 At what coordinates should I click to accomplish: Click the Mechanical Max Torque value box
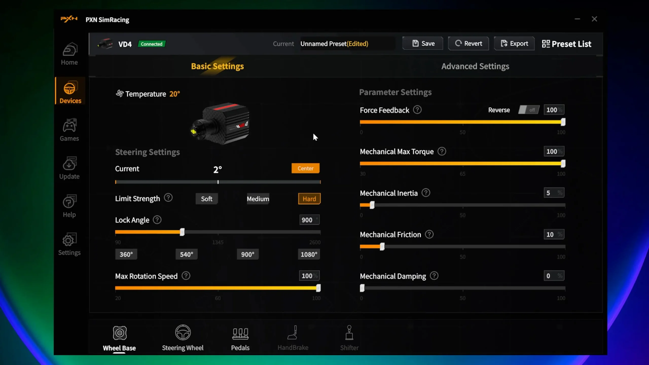pos(554,151)
